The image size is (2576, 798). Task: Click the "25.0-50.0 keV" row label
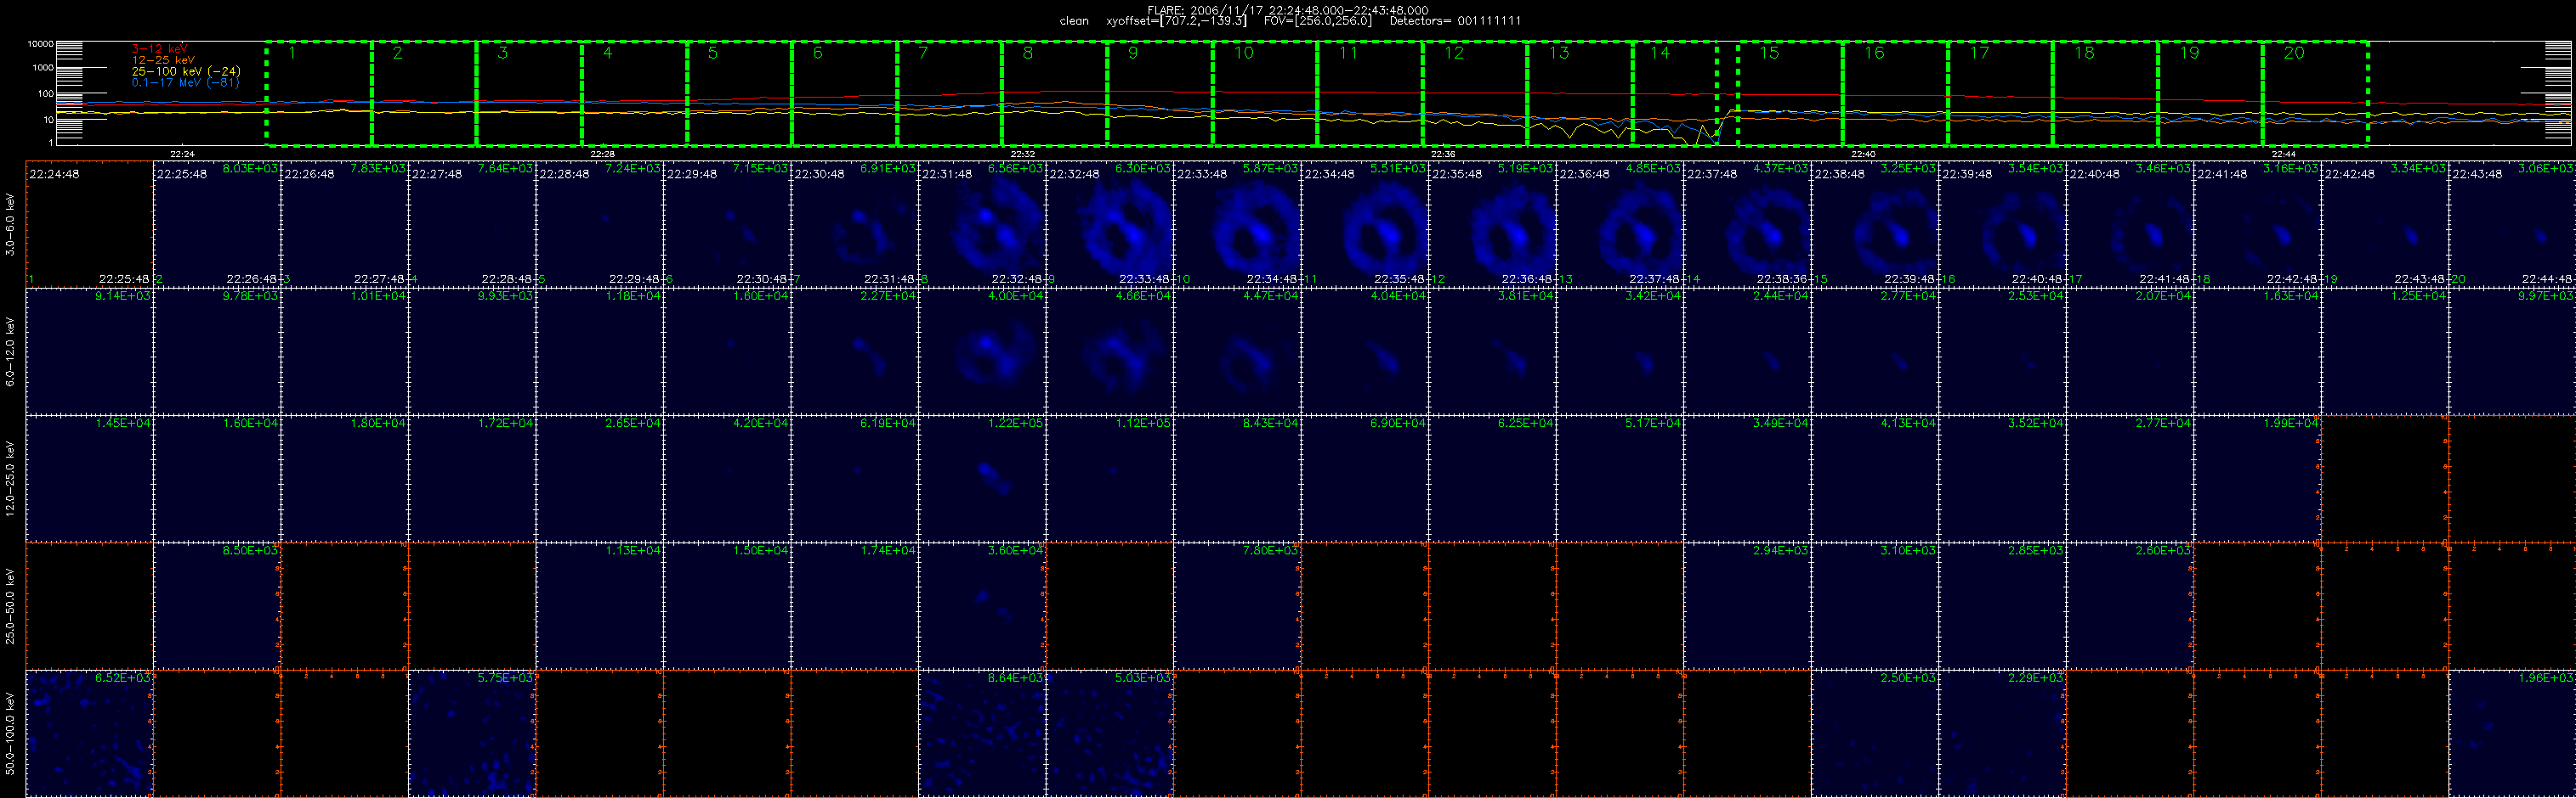(x=10, y=605)
